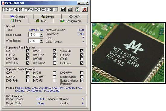This screenshot has width=166, height=111.
Task: Click user changes left value 5
Action: pos(83,99)
